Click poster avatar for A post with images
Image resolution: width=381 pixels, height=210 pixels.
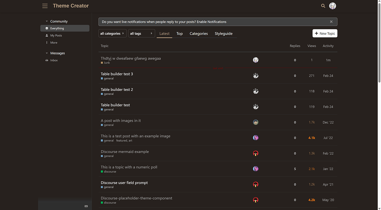[255, 122]
